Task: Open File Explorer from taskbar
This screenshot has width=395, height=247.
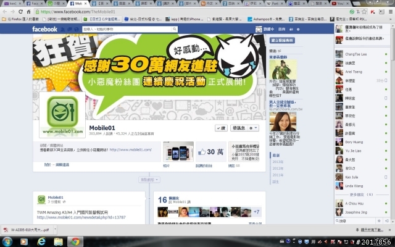Action: click(x=58, y=241)
